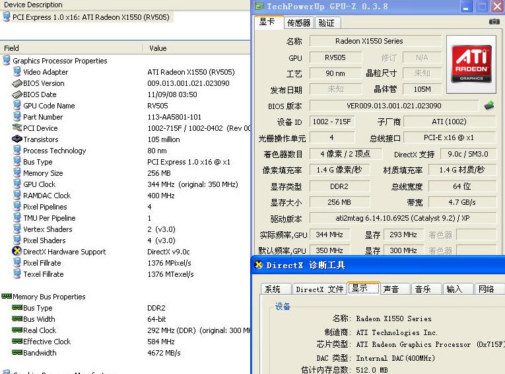Image resolution: width=505 pixels, height=374 pixels.
Task: Click the device ID field 1002 - 715F
Action: click(332, 122)
